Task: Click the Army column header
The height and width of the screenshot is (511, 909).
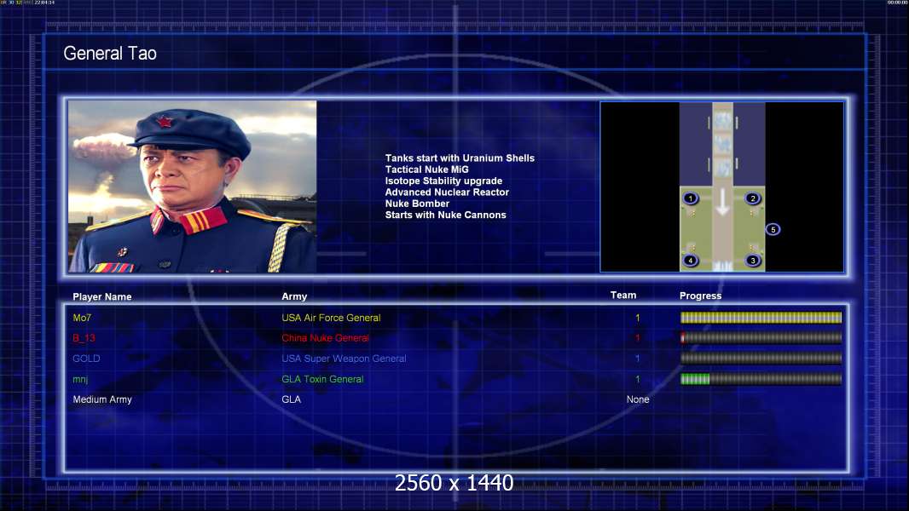Action: click(x=294, y=296)
